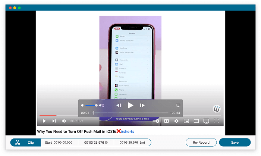Step back one frame in overlay player
The width and height of the screenshot is (261, 156).
(x=119, y=106)
